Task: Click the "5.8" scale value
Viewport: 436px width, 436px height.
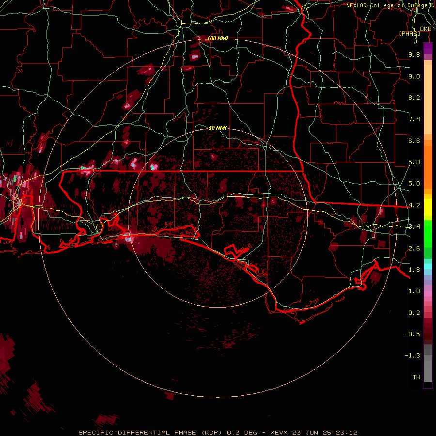Action: point(414,162)
